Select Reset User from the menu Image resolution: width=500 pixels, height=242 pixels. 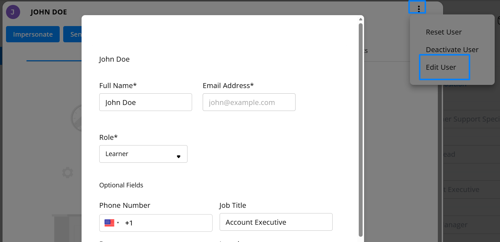point(444,32)
